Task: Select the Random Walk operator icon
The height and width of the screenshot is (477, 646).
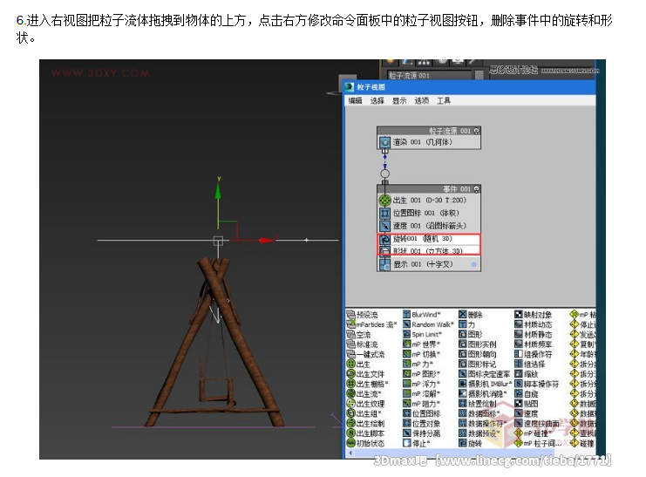Action: pos(406,324)
